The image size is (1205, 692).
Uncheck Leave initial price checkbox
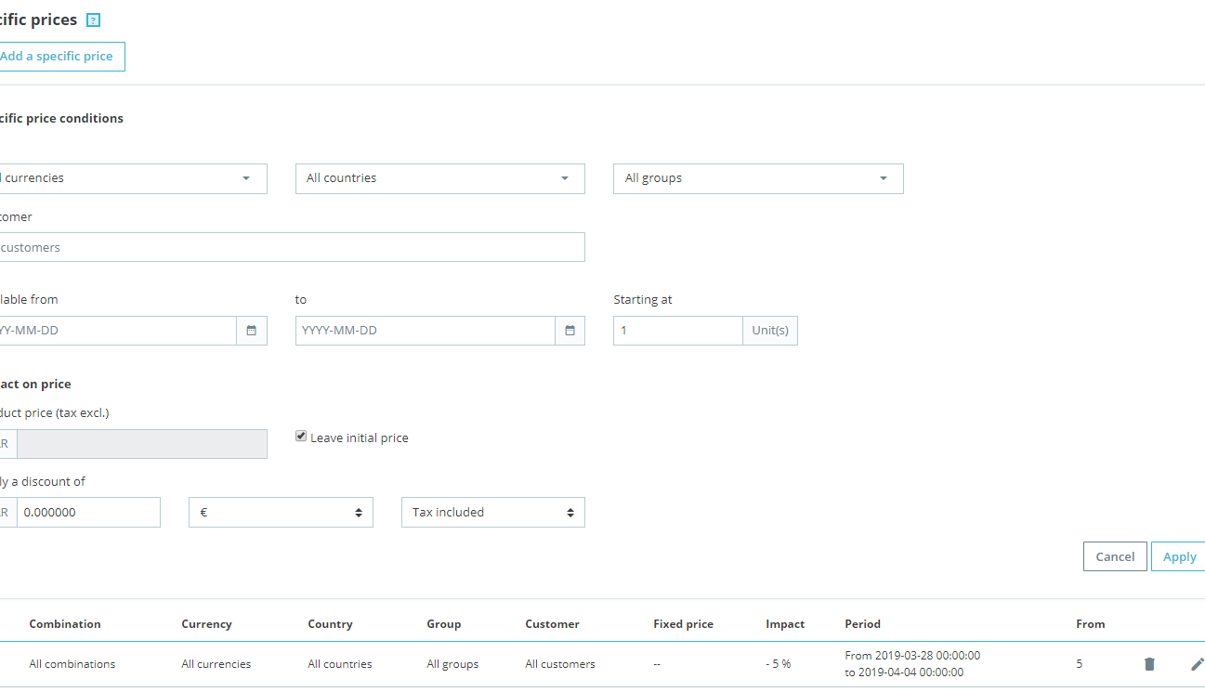click(x=301, y=436)
